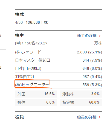The image size is (110, 121).
Task: Click the 株主 section heading
Action: point(19,35)
